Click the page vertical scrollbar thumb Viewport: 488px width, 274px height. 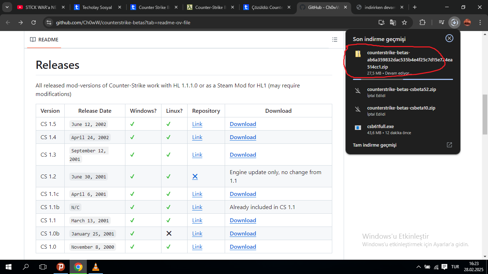[485, 114]
